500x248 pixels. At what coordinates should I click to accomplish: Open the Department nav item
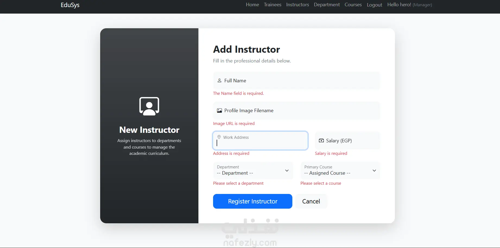(x=327, y=5)
